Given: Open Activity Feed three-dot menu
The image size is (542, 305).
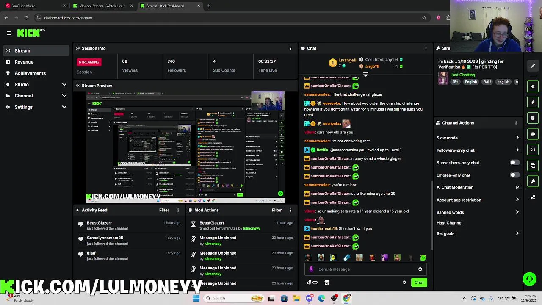Looking at the screenshot, I should tap(178, 210).
